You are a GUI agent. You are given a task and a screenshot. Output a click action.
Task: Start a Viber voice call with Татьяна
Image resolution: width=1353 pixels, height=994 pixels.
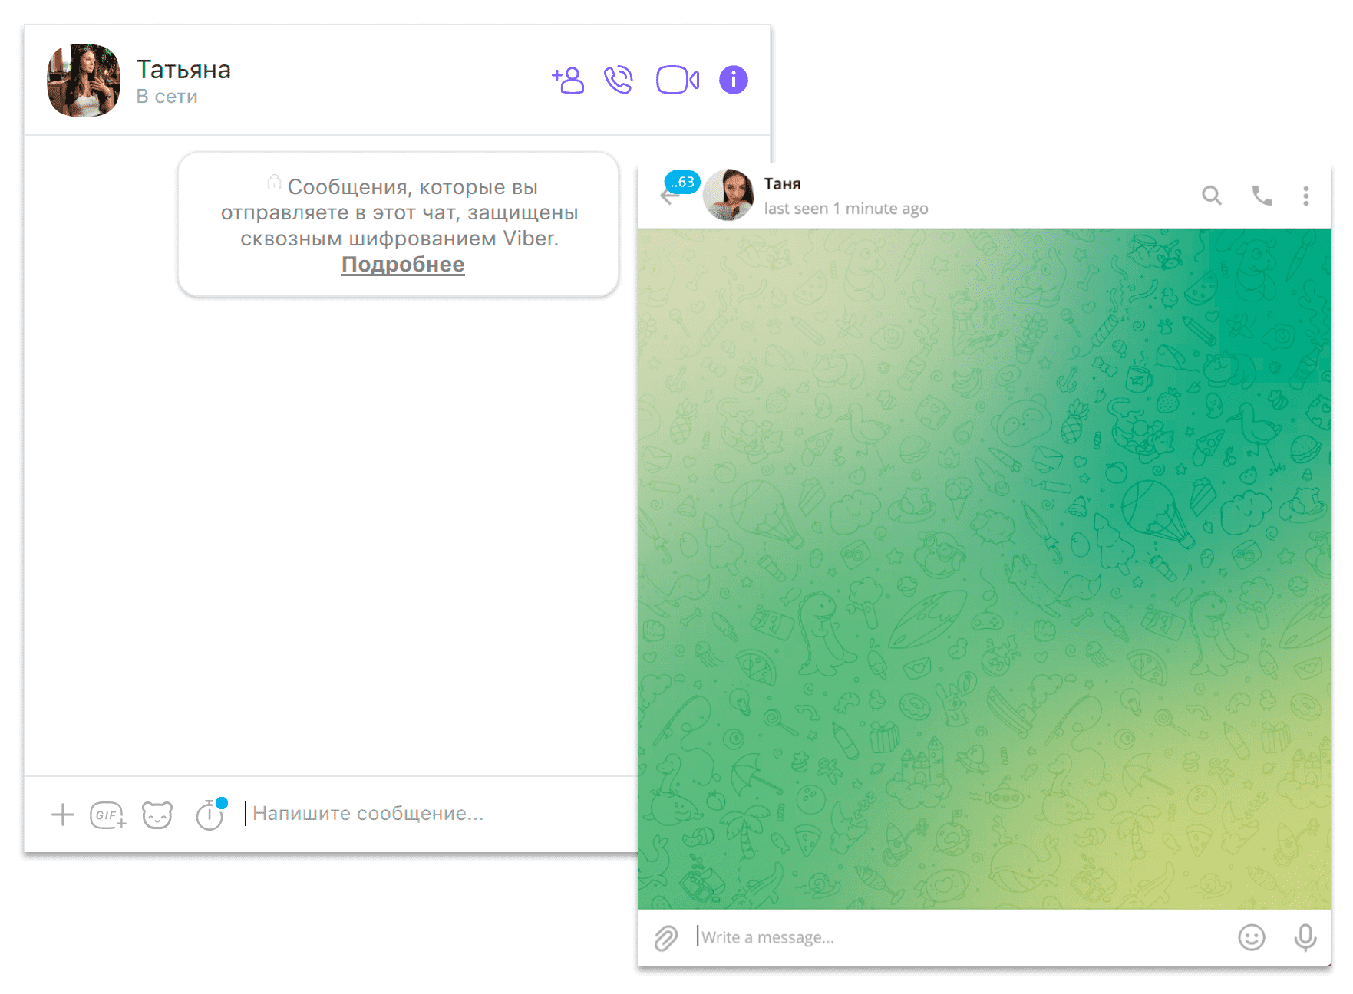tap(619, 80)
